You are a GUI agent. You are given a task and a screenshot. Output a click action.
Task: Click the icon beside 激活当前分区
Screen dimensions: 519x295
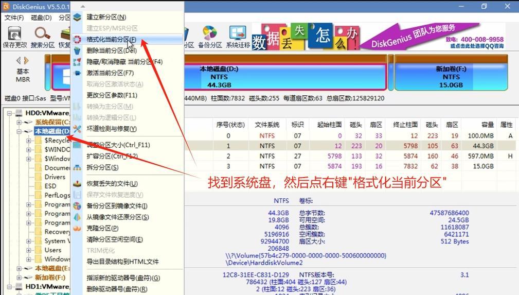click(77, 73)
